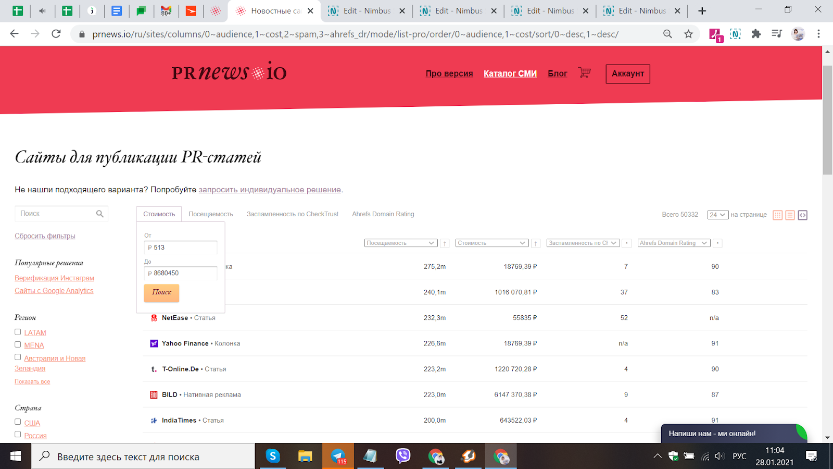Sort Стоимость column with arrow button
This screenshot has width=833, height=469.
(535, 243)
